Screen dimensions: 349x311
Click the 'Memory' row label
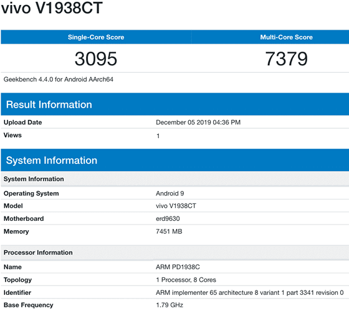16,231
